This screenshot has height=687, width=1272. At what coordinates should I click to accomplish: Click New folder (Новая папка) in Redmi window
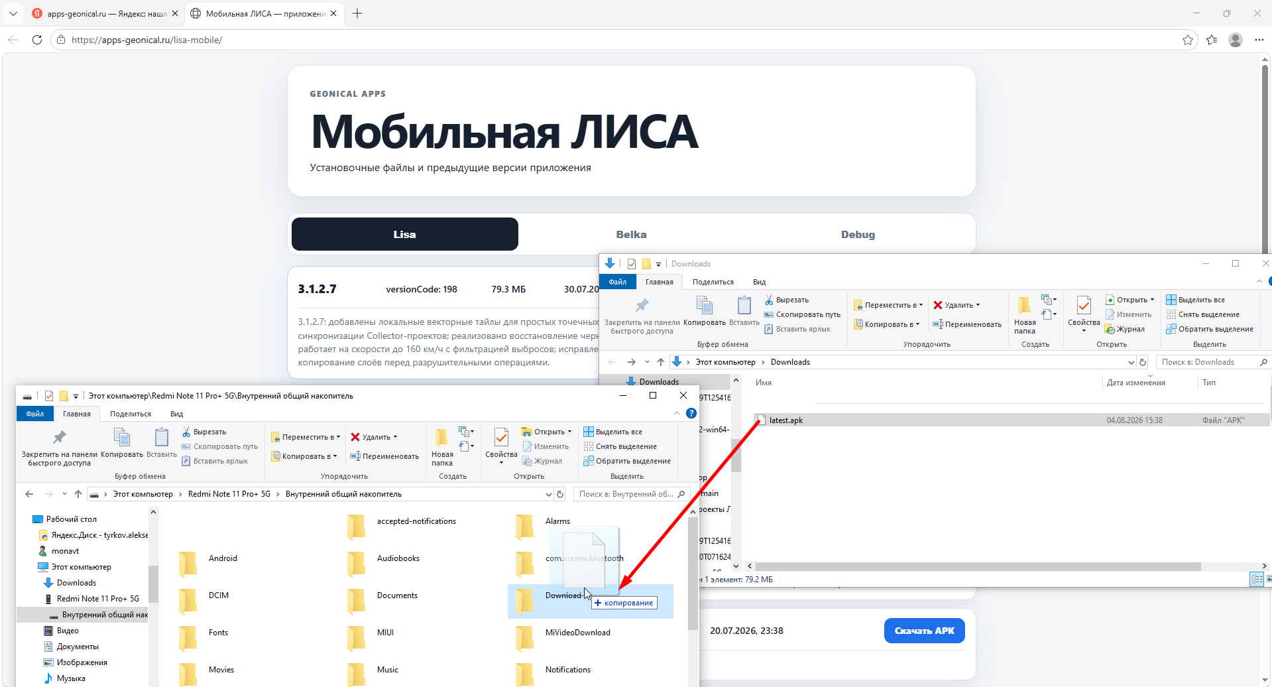[442, 447]
